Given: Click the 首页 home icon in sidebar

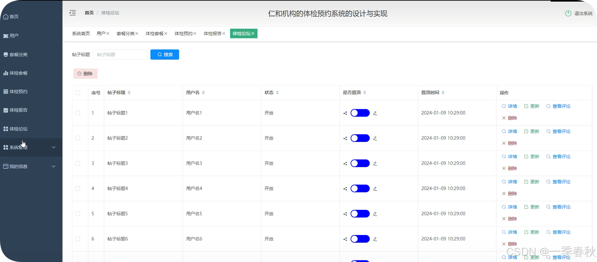Looking at the screenshot, I should click(6, 17).
